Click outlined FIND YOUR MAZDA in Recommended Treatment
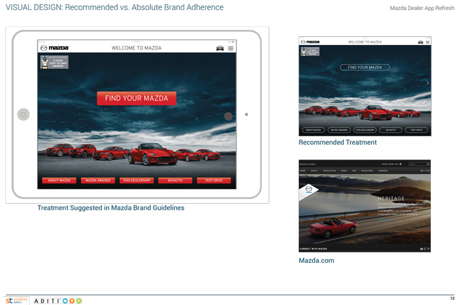 coord(365,67)
